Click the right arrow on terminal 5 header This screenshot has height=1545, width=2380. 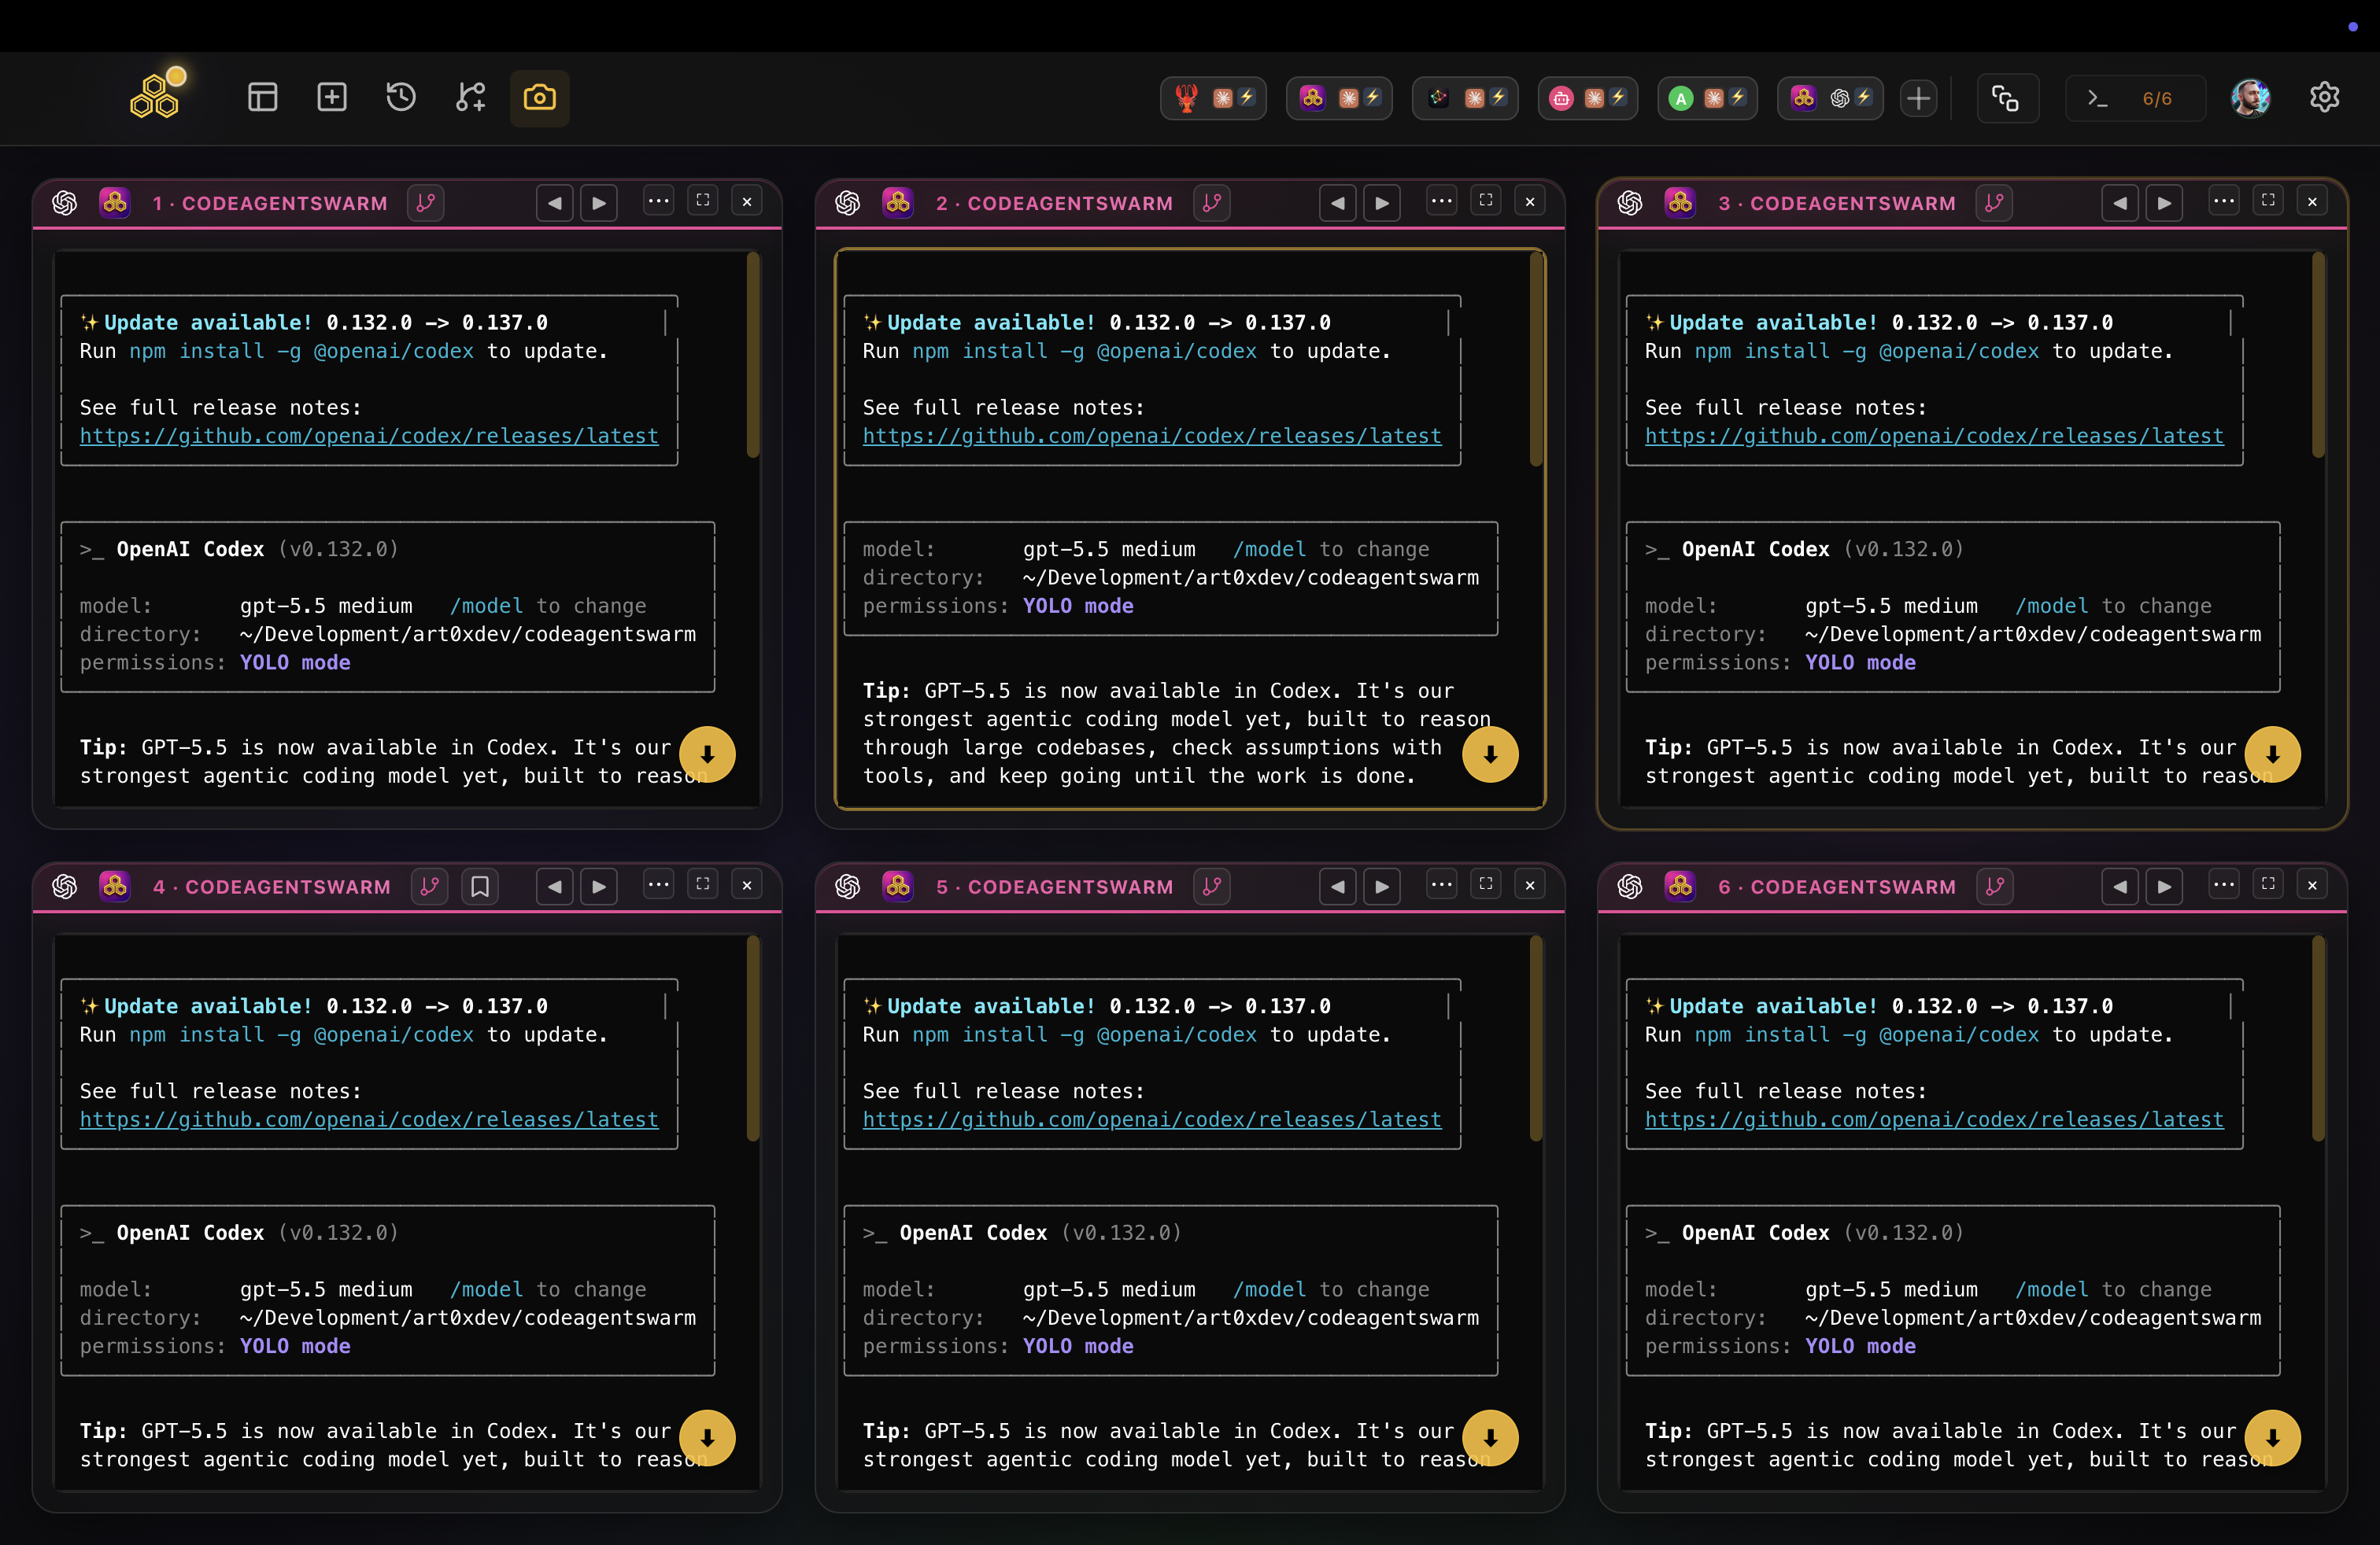pyautogui.click(x=1382, y=887)
